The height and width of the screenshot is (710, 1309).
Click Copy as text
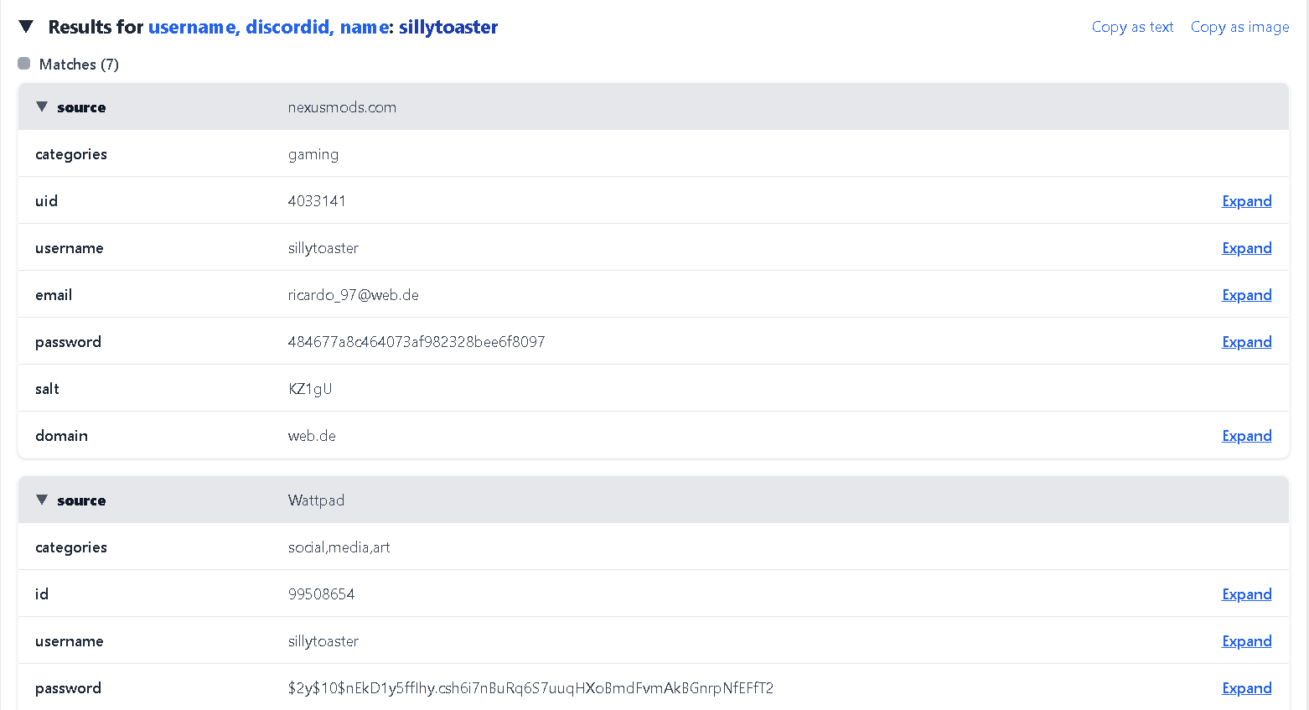coord(1131,27)
